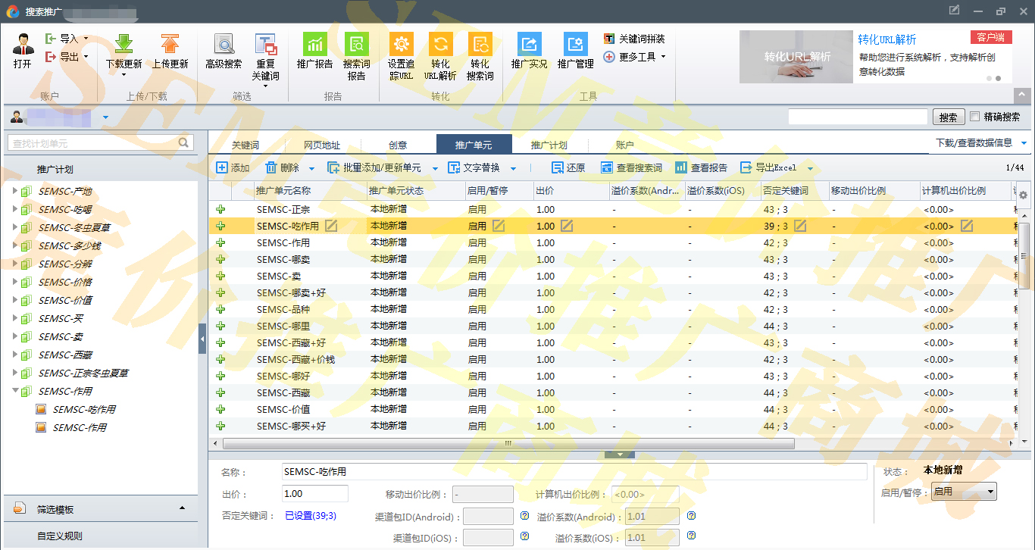Click the 设置追踪URL icon

tap(401, 45)
